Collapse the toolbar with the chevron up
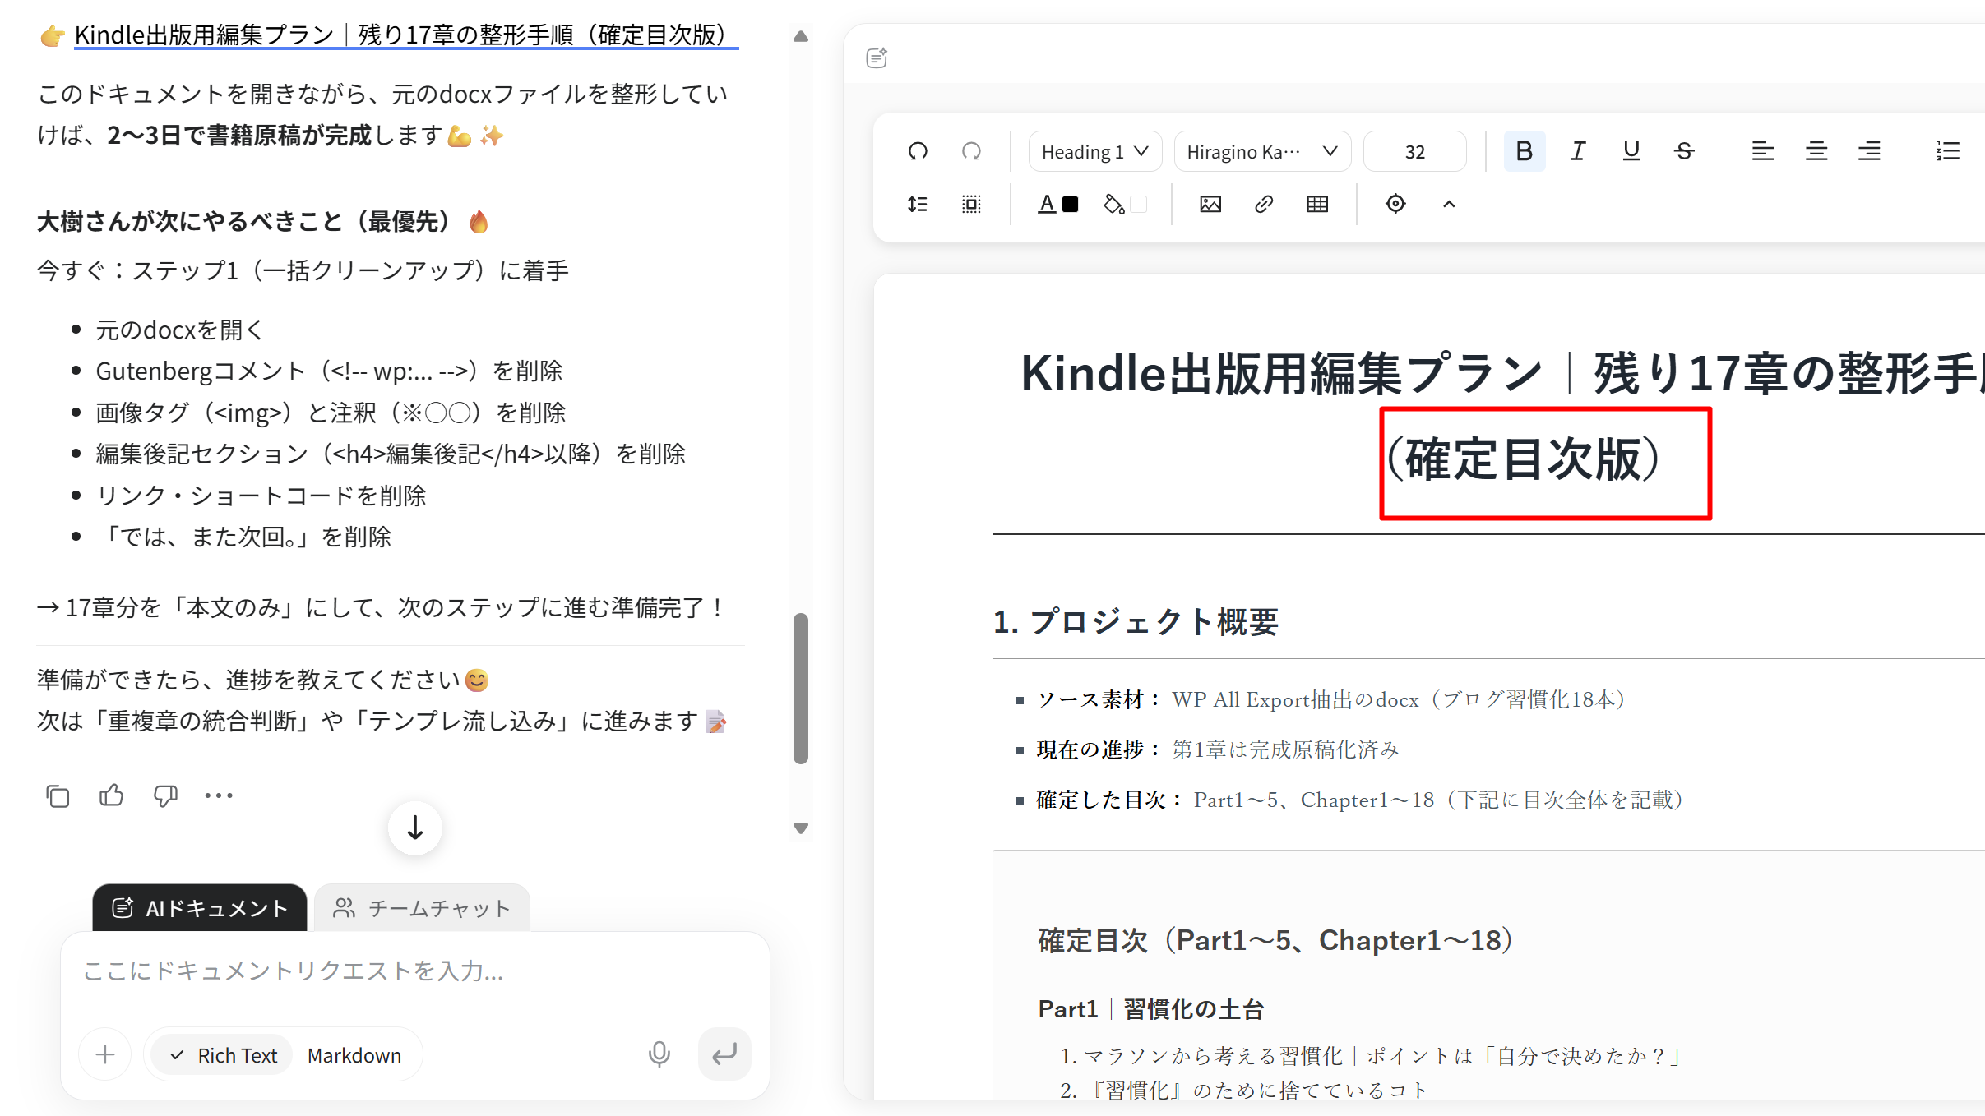The width and height of the screenshot is (1985, 1116). point(1449,204)
